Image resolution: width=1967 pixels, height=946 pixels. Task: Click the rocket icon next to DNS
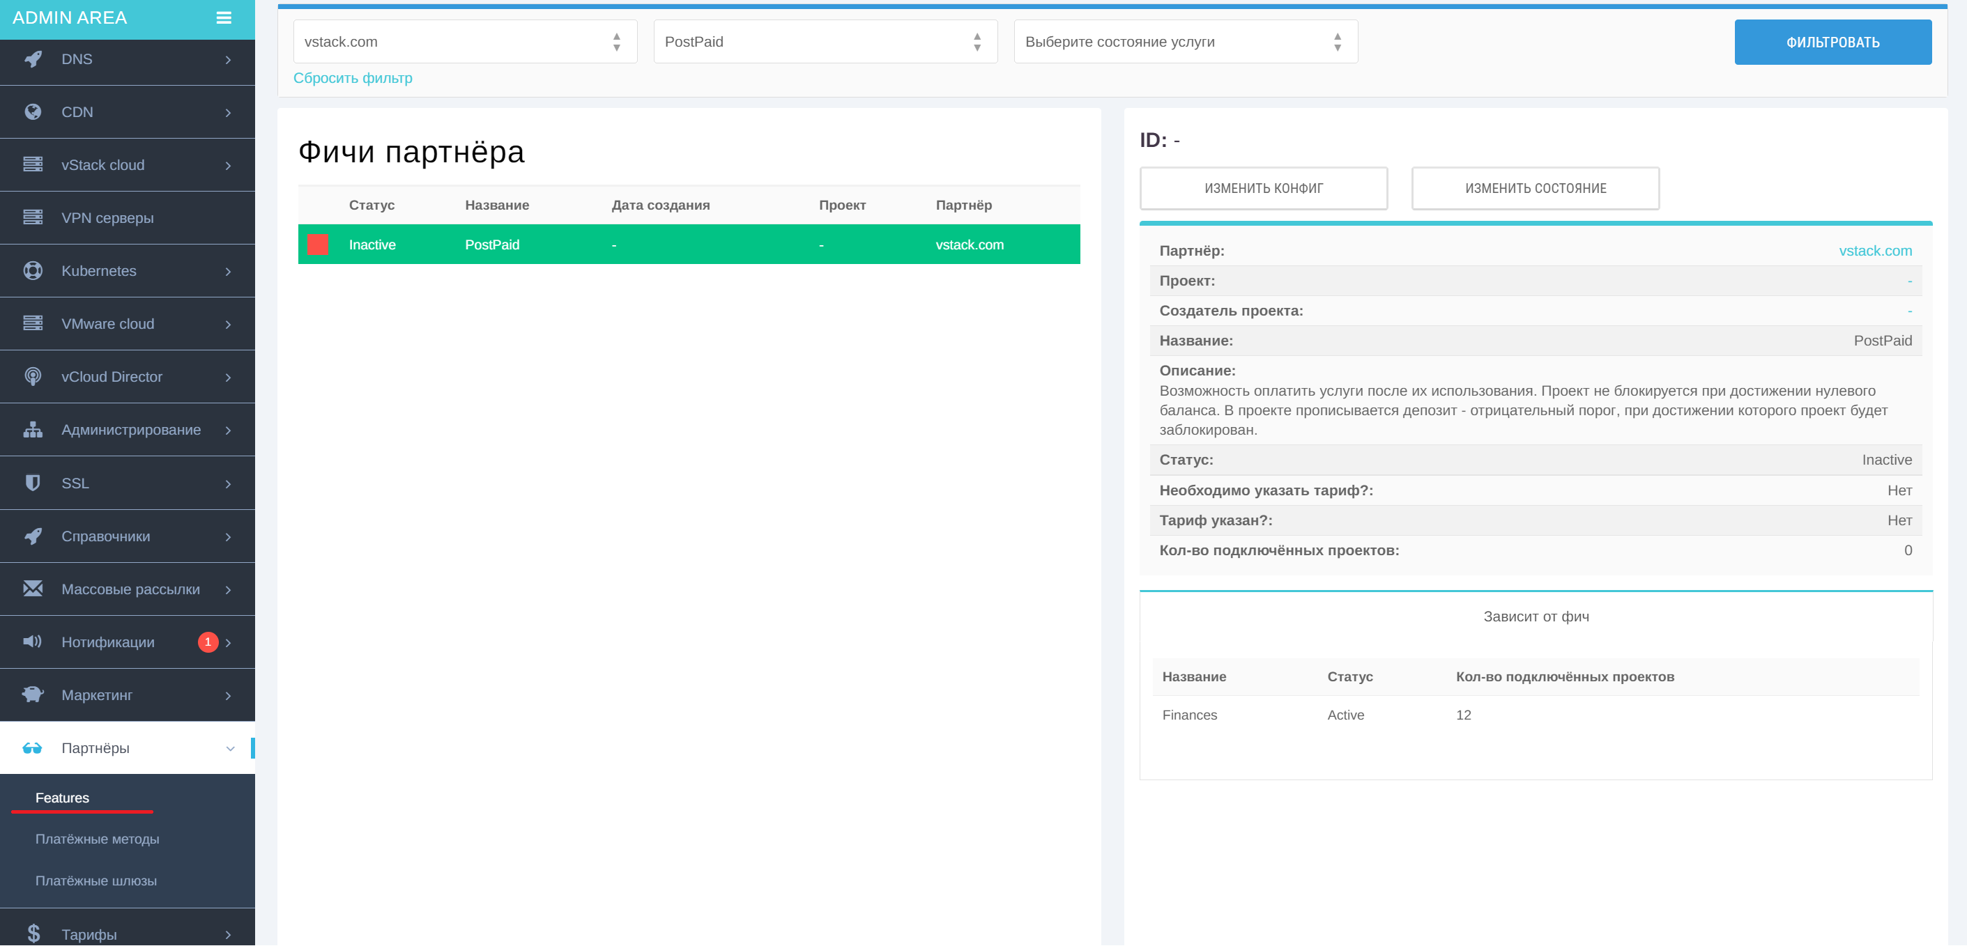pos(33,59)
